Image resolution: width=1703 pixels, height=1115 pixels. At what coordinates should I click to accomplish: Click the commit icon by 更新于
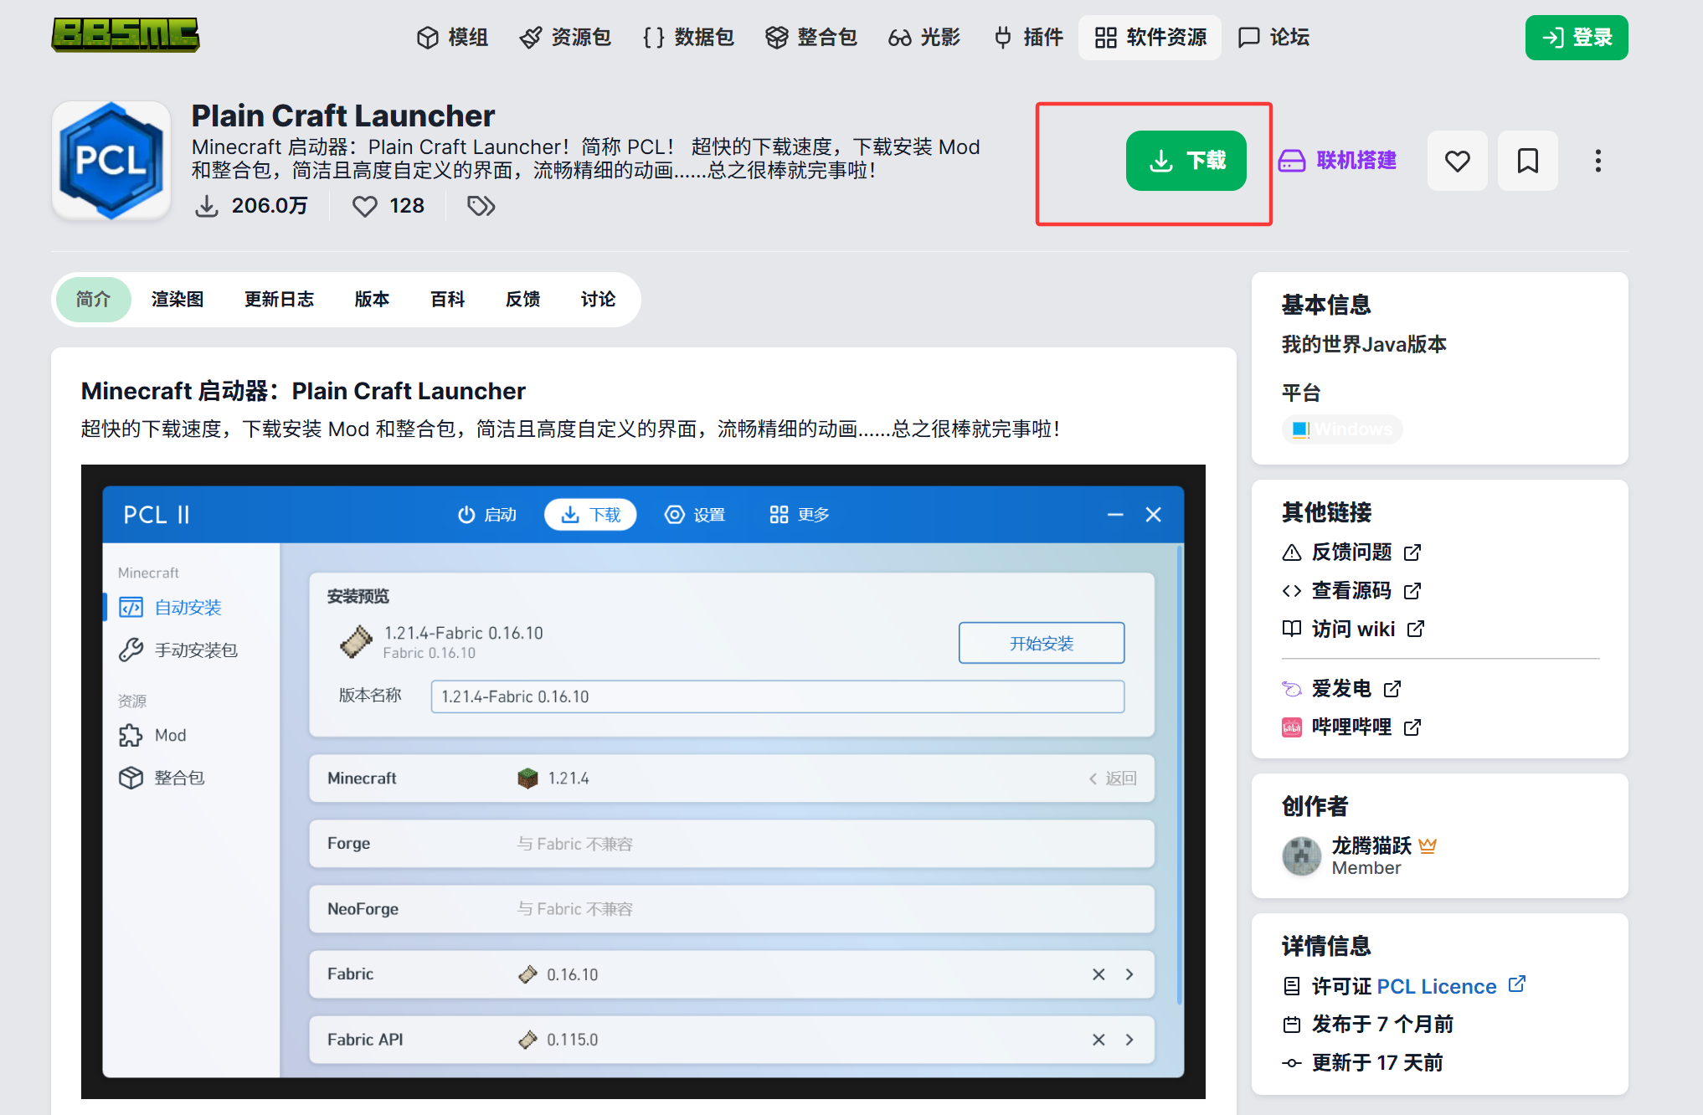[x=1292, y=1063]
